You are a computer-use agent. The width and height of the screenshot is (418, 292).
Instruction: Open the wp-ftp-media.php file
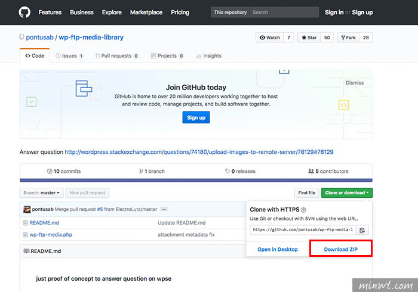[51, 235]
